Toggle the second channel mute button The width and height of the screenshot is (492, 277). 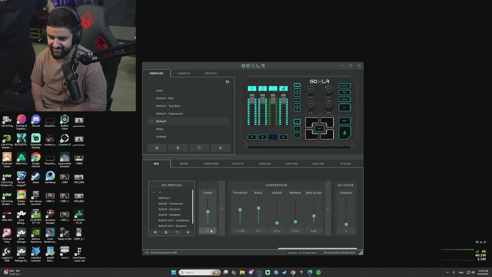coord(263,137)
